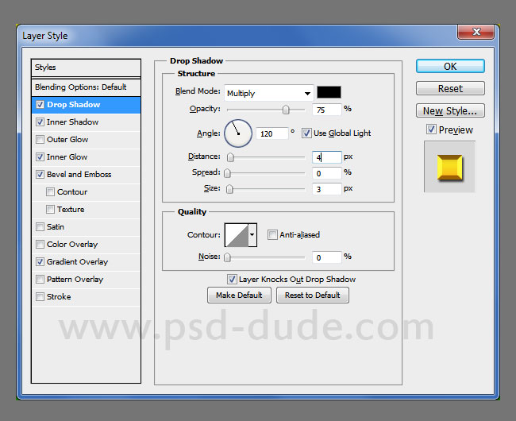
Task: Click the Noise value field
Action: click(327, 257)
